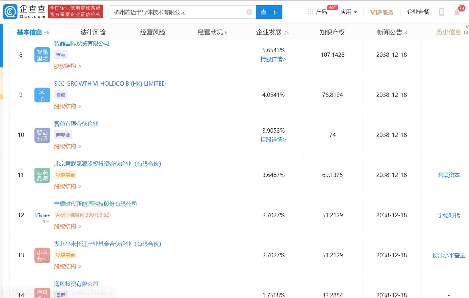
Task: Click the 宁德时代 company logo
Action: [42, 215]
